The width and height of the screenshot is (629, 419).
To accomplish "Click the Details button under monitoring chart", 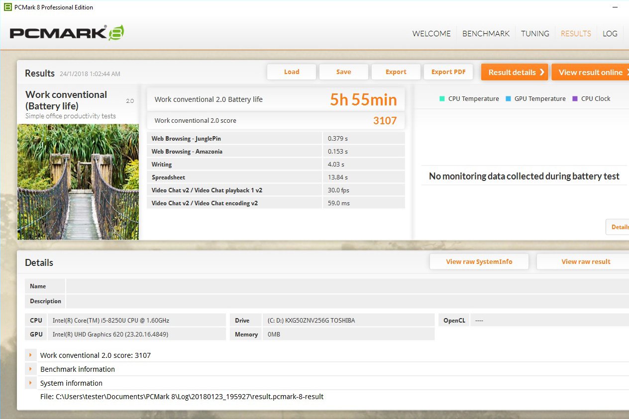I will tap(618, 227).
